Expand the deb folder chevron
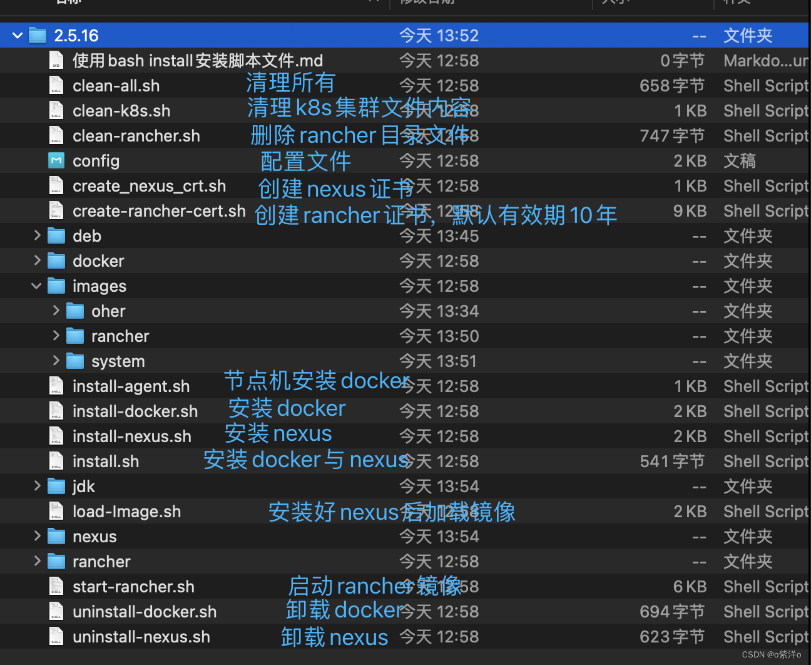Screen dimensions: 811x665 [37, 235]
